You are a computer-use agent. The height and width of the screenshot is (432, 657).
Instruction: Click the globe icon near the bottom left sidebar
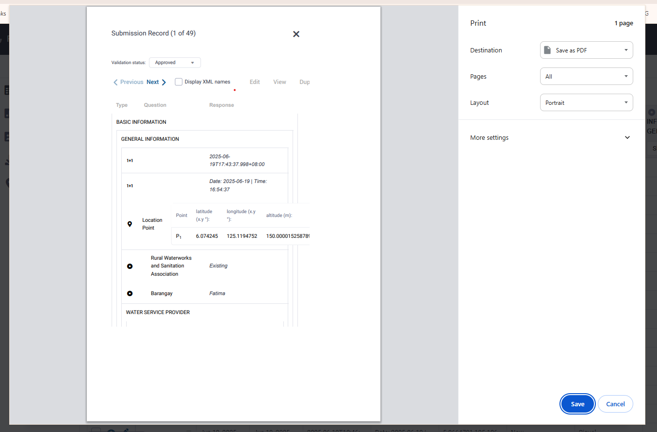(x=7, y=183)
